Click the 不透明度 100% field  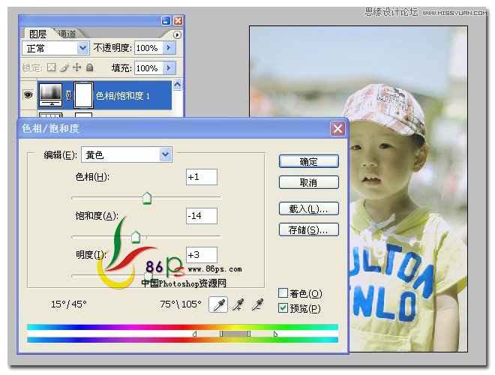(x=148, y=48)
